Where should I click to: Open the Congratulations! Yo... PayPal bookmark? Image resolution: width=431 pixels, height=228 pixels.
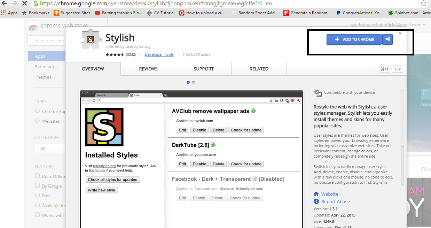359,13
